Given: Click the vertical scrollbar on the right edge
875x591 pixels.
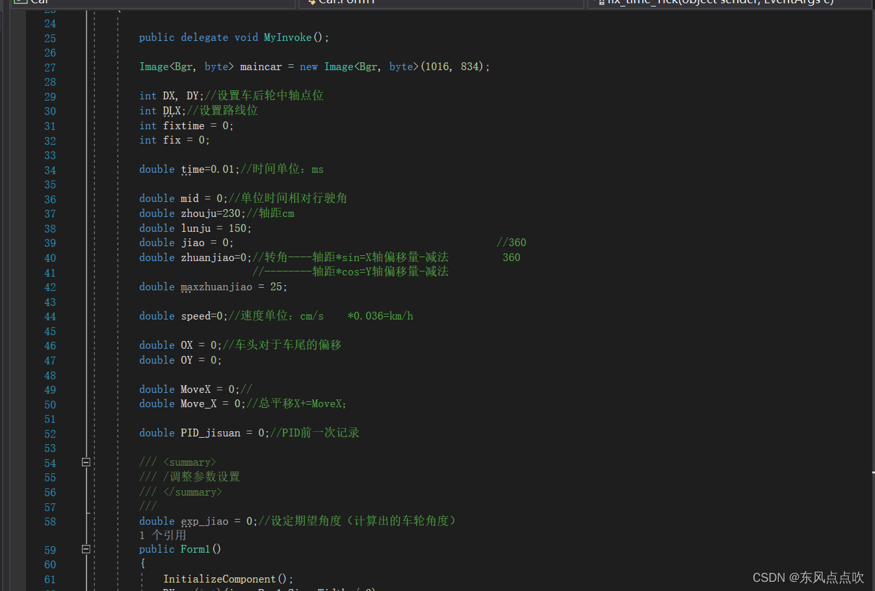Looking at the screenshot, I should point(872,299).
